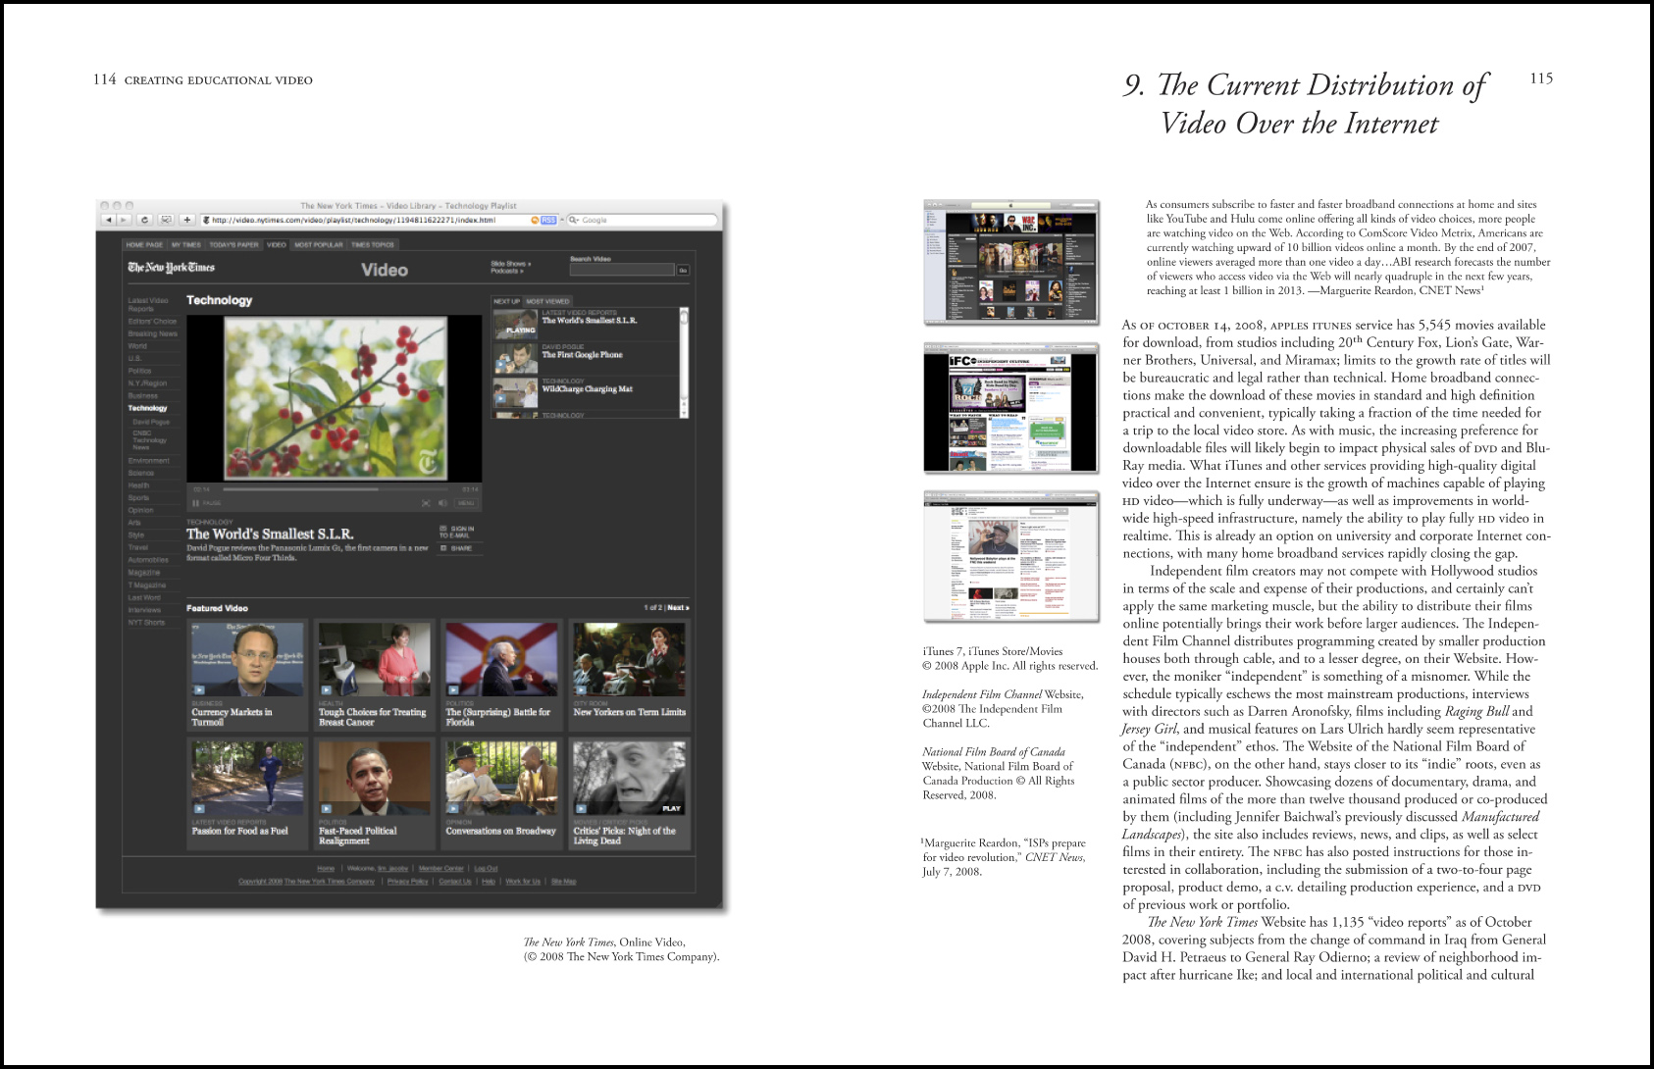Click the Search Video Go button
This screenshot has width=1654, height=1069.
click(683, 270)
